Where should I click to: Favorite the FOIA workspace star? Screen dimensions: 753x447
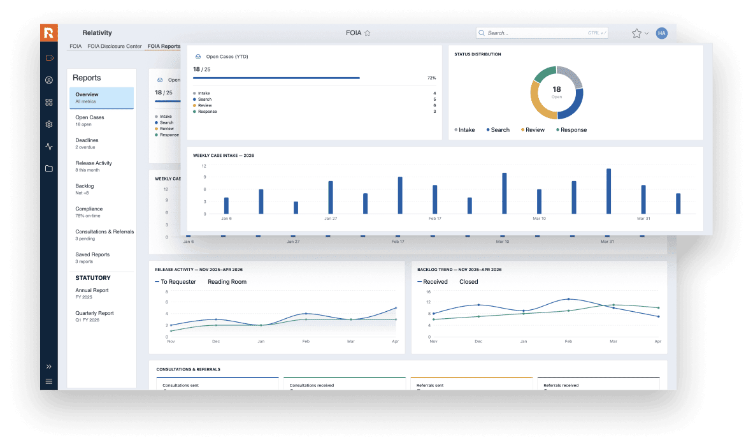click(x=368, y=33)
